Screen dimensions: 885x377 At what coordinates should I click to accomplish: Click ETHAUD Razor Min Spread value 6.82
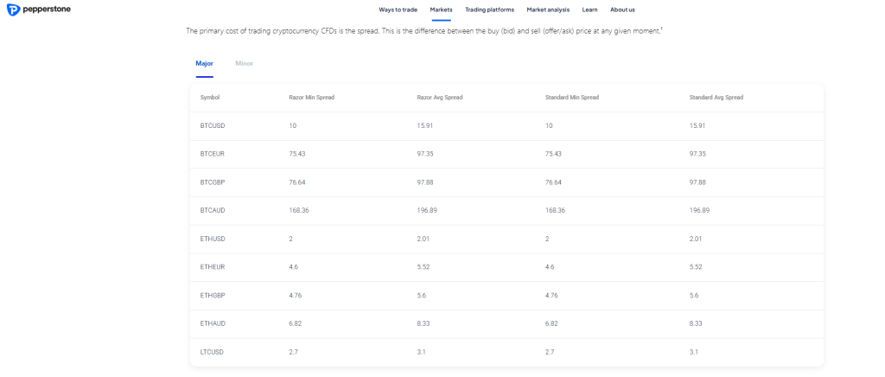coord(296,323)
